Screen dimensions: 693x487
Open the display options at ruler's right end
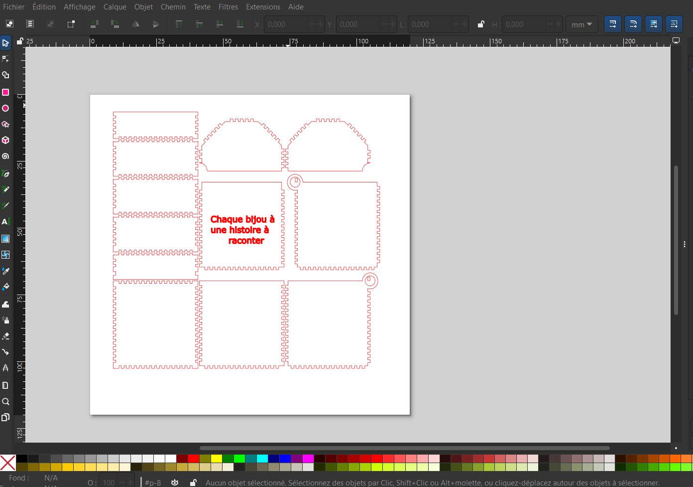click(x=676, y=41)
